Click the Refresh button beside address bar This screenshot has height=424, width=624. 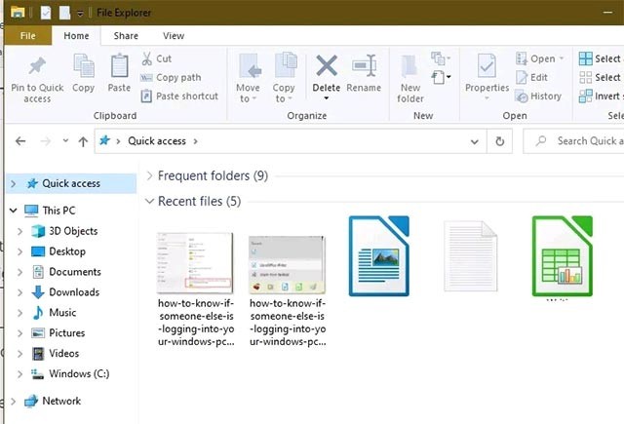[x=500, y=141]
